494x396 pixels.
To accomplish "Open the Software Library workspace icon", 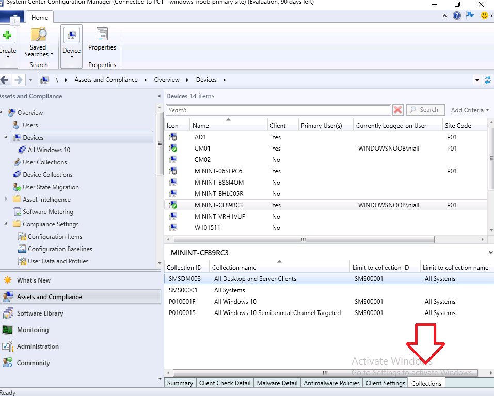I will pos(8,313).
